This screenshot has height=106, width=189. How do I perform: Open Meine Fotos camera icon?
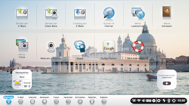click(22, 44)
